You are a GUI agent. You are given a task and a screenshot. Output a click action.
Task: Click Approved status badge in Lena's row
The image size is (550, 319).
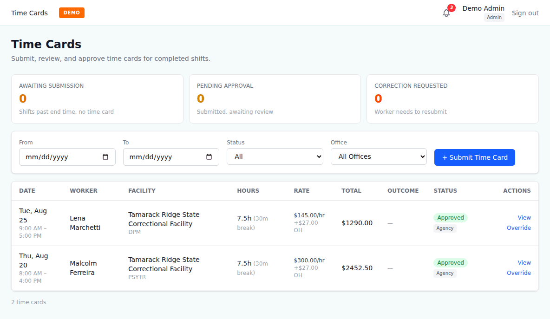point(451,218)
